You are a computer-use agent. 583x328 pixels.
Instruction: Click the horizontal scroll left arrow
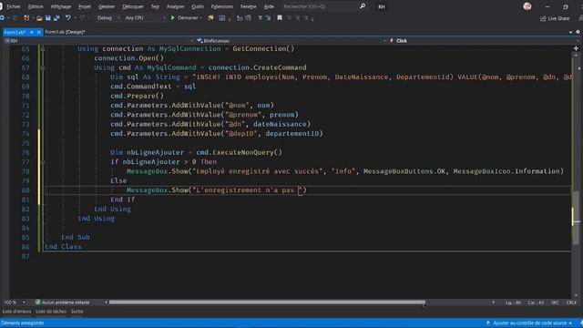coord(106,302)
